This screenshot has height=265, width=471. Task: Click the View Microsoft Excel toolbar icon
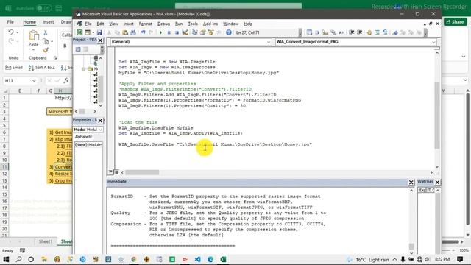click(79, 32)
